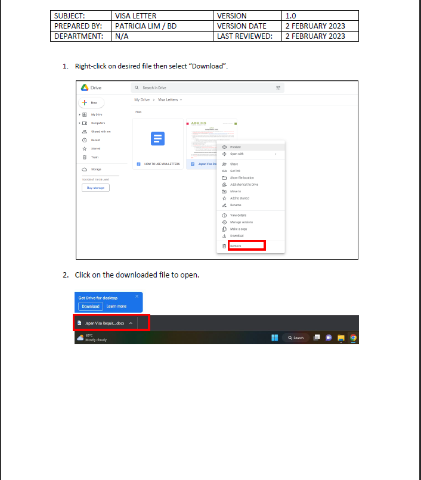Select Show file location menu entry

(251, 178)
